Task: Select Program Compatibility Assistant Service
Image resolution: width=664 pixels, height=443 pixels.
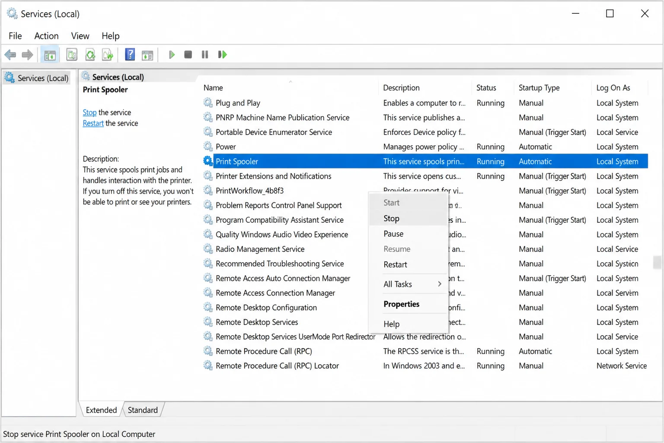Action: [x=279, y=220]
